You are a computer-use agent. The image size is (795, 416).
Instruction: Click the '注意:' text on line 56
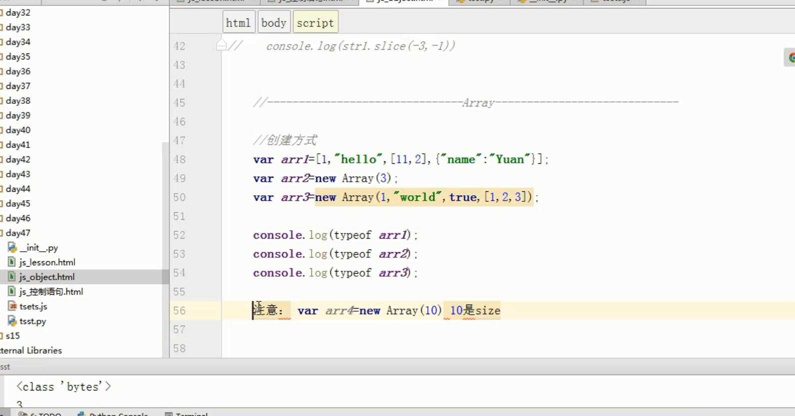pyautogui.click(x=271, y=311)
